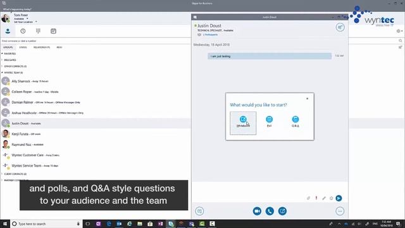Open Skype for Business from the taskbar
Image resolution: width=405 pixels, height=228 pixels.
click(171, 224)
